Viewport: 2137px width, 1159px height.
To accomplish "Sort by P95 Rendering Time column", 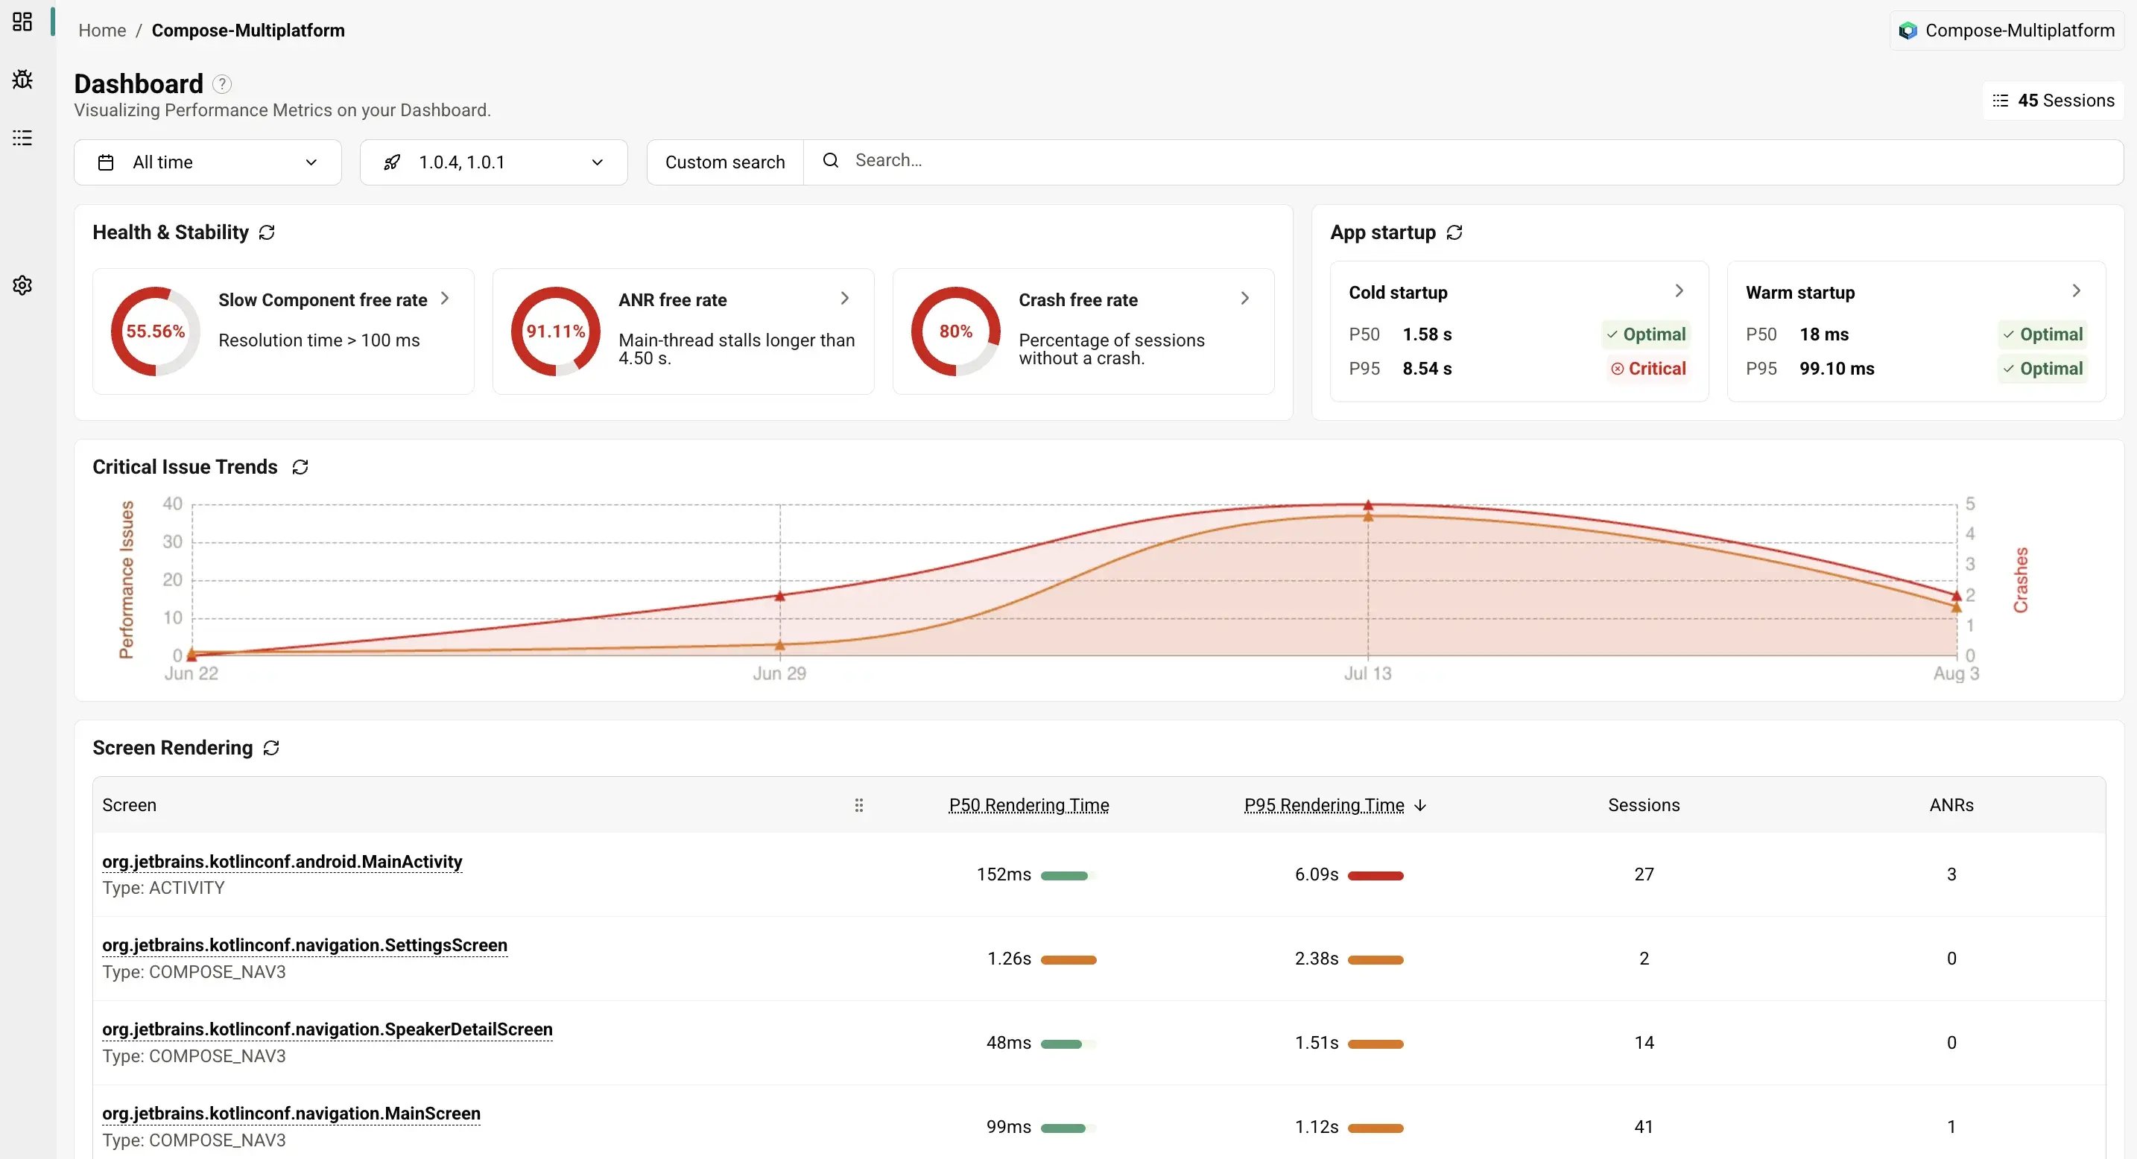I will tap(1324, 805).
